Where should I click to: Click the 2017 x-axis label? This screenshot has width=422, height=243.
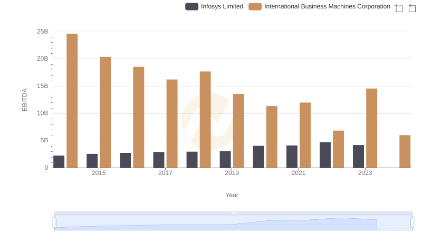tap(165, 173)
